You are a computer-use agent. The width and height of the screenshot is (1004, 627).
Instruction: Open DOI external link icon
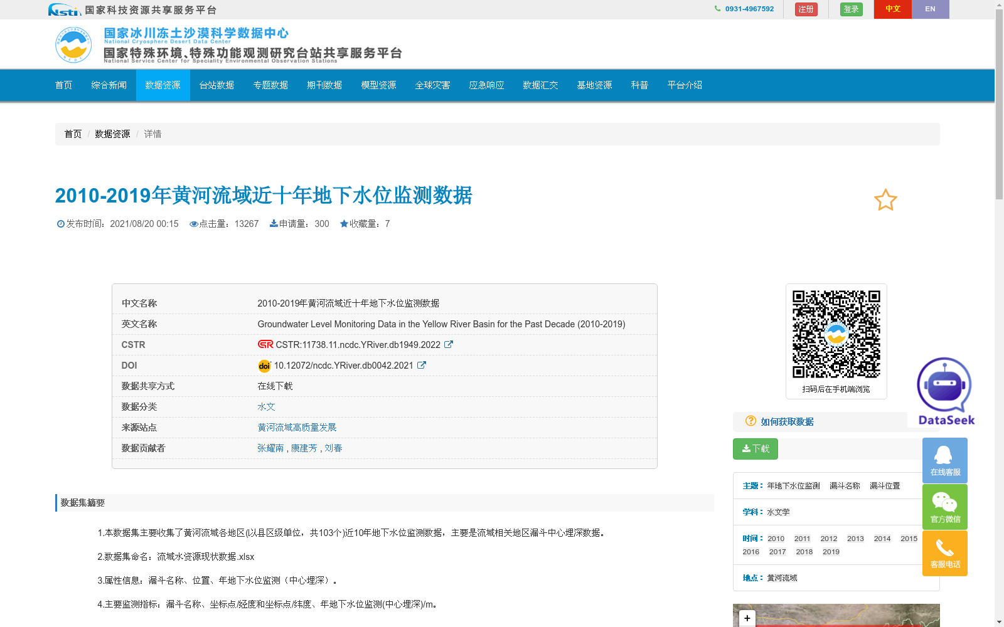422,365
